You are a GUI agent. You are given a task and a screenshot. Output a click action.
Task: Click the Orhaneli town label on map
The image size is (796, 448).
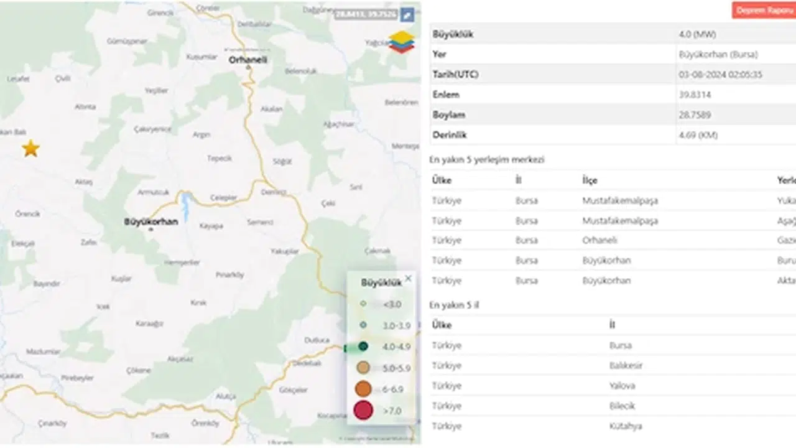click(248, 60)
